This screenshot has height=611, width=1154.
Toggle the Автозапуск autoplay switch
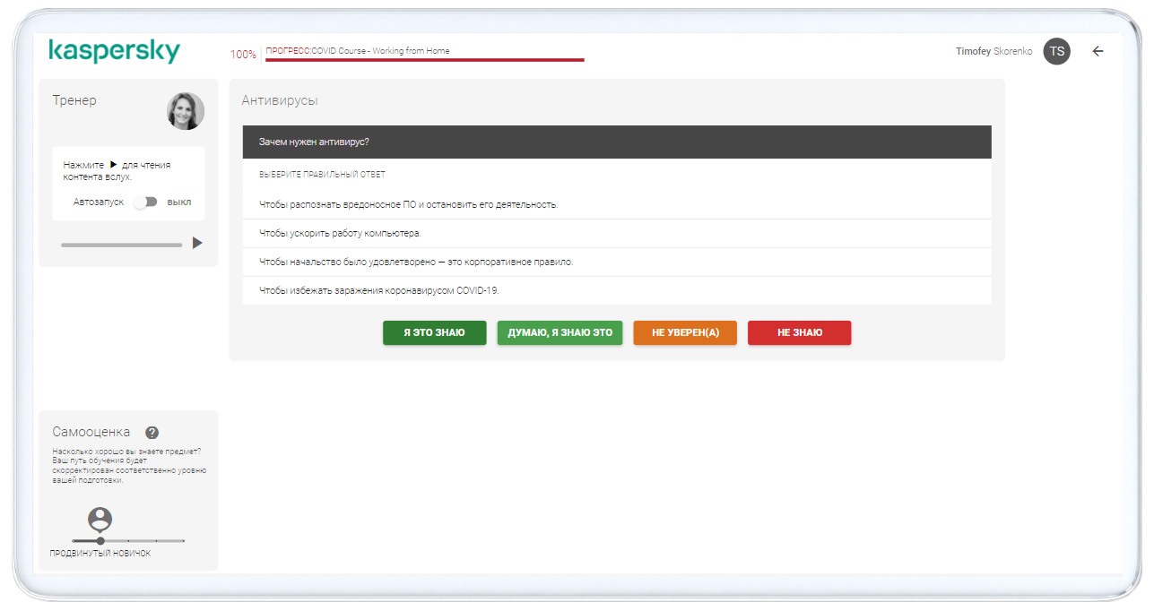pyautogui.click(x=145, y=202)
